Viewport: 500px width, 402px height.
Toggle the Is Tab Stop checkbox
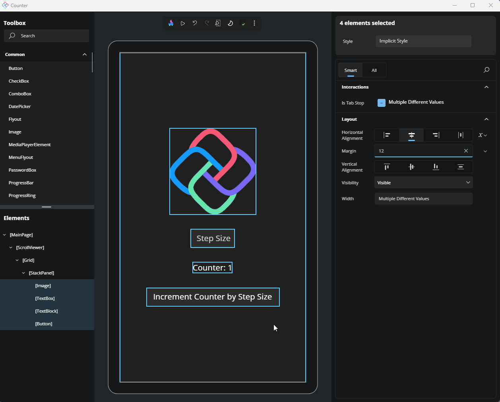click(381, 103)
